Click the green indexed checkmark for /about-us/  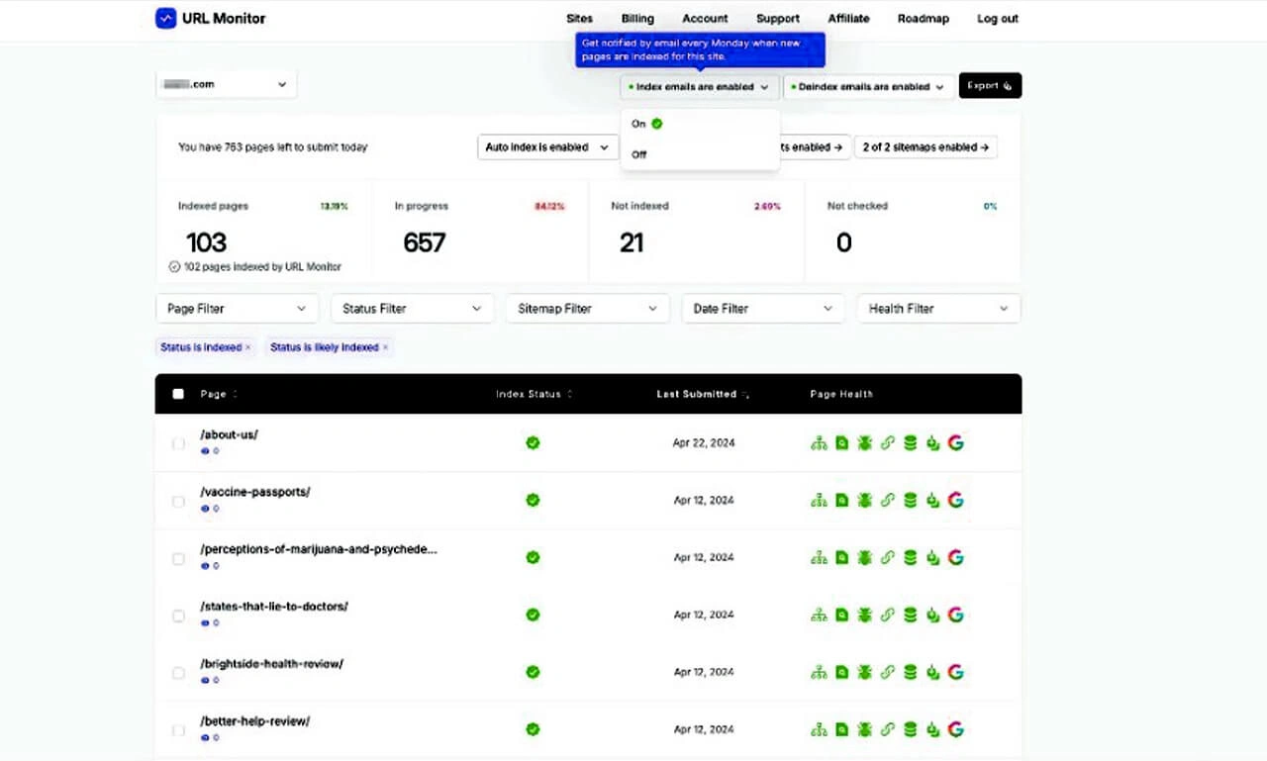click(533, 443)
